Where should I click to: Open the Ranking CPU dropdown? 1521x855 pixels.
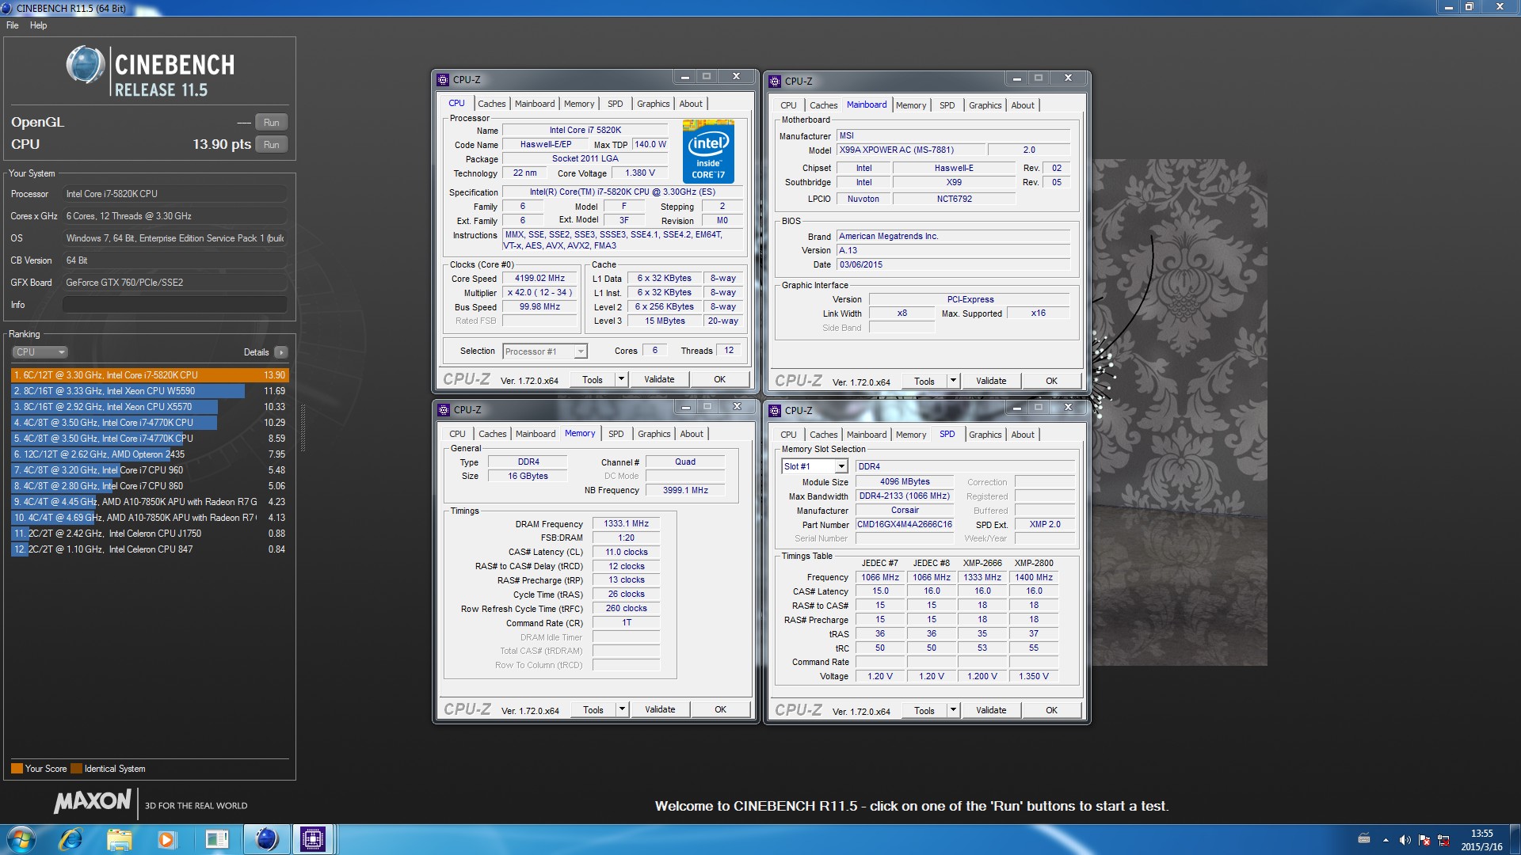click(40, 352)
